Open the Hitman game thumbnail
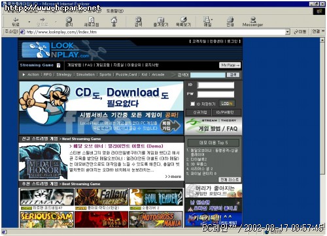 tap(47, 197)
